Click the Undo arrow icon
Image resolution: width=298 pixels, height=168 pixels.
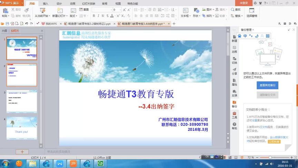pos(27,24)
